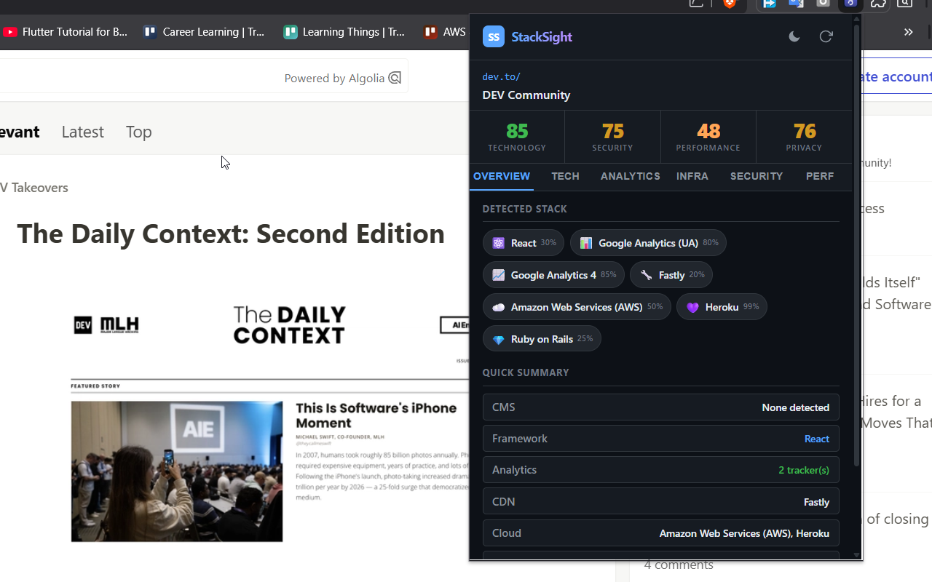
Task: Open the dev.to/ URL link in StackSight
Action: (501, 76)
